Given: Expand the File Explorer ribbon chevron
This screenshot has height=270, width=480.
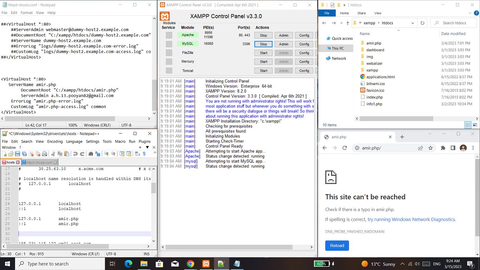Looking at the screenshot, I should 470,13.
